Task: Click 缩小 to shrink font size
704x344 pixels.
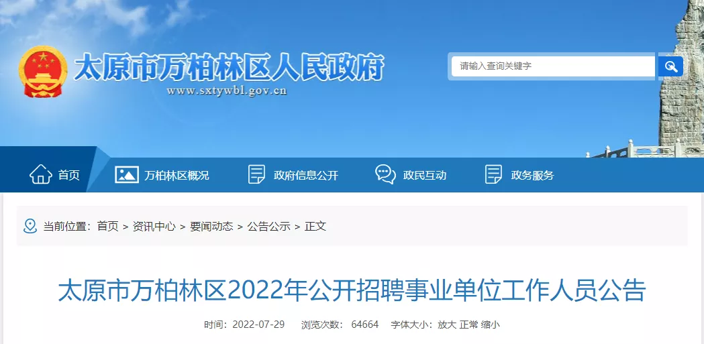Action: point(490,325)
